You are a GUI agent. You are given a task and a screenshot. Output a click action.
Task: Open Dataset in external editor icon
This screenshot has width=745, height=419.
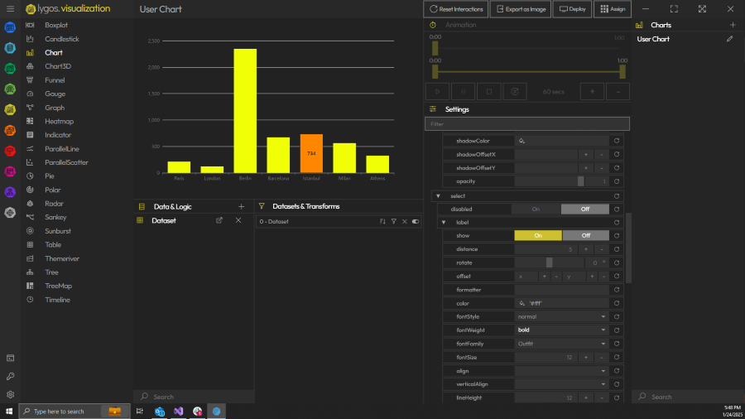click(x=219, y=220)
